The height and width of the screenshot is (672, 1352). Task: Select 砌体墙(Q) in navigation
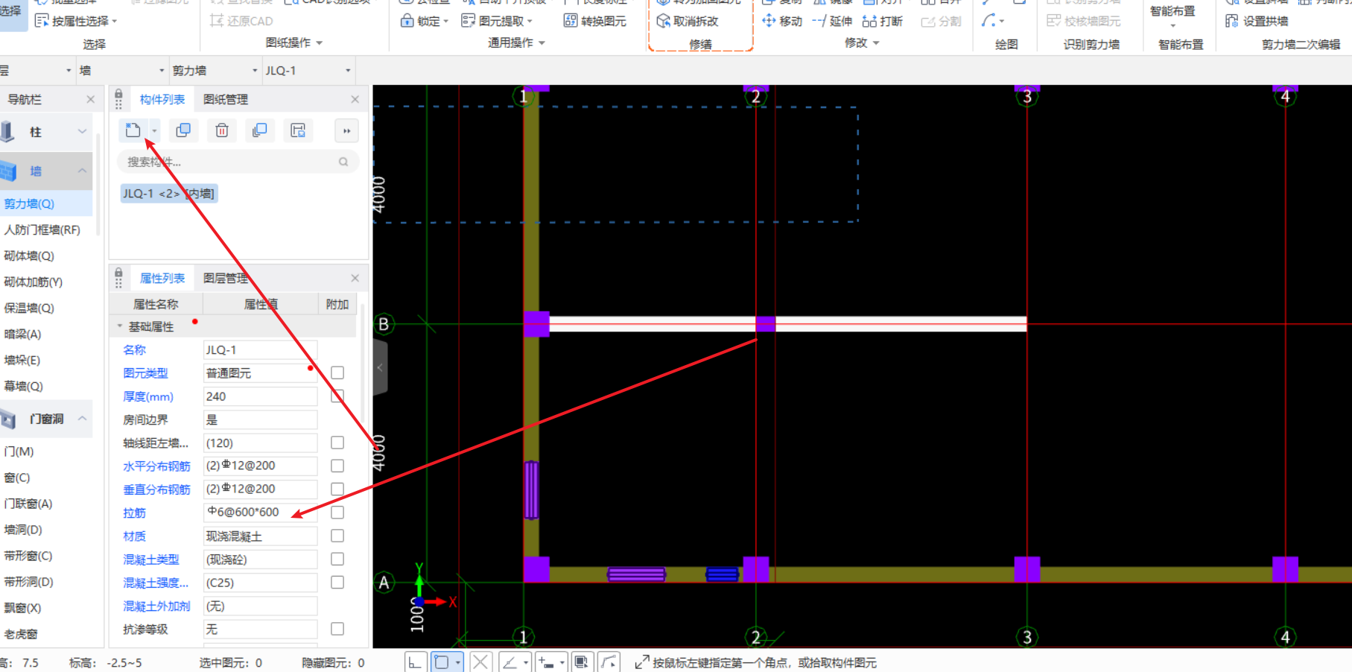(x=29, y=256)
